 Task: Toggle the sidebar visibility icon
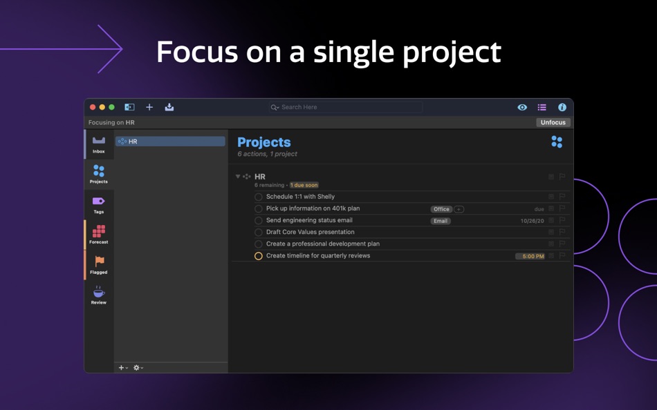[x=129, y=107]
